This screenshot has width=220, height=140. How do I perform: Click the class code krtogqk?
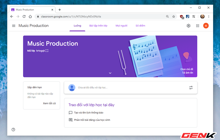tap(41, 51)
